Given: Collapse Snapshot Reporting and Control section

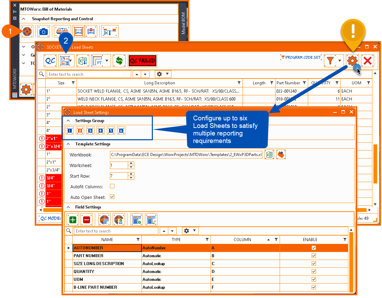Looking at the screenshot, I should pos(23,19).
